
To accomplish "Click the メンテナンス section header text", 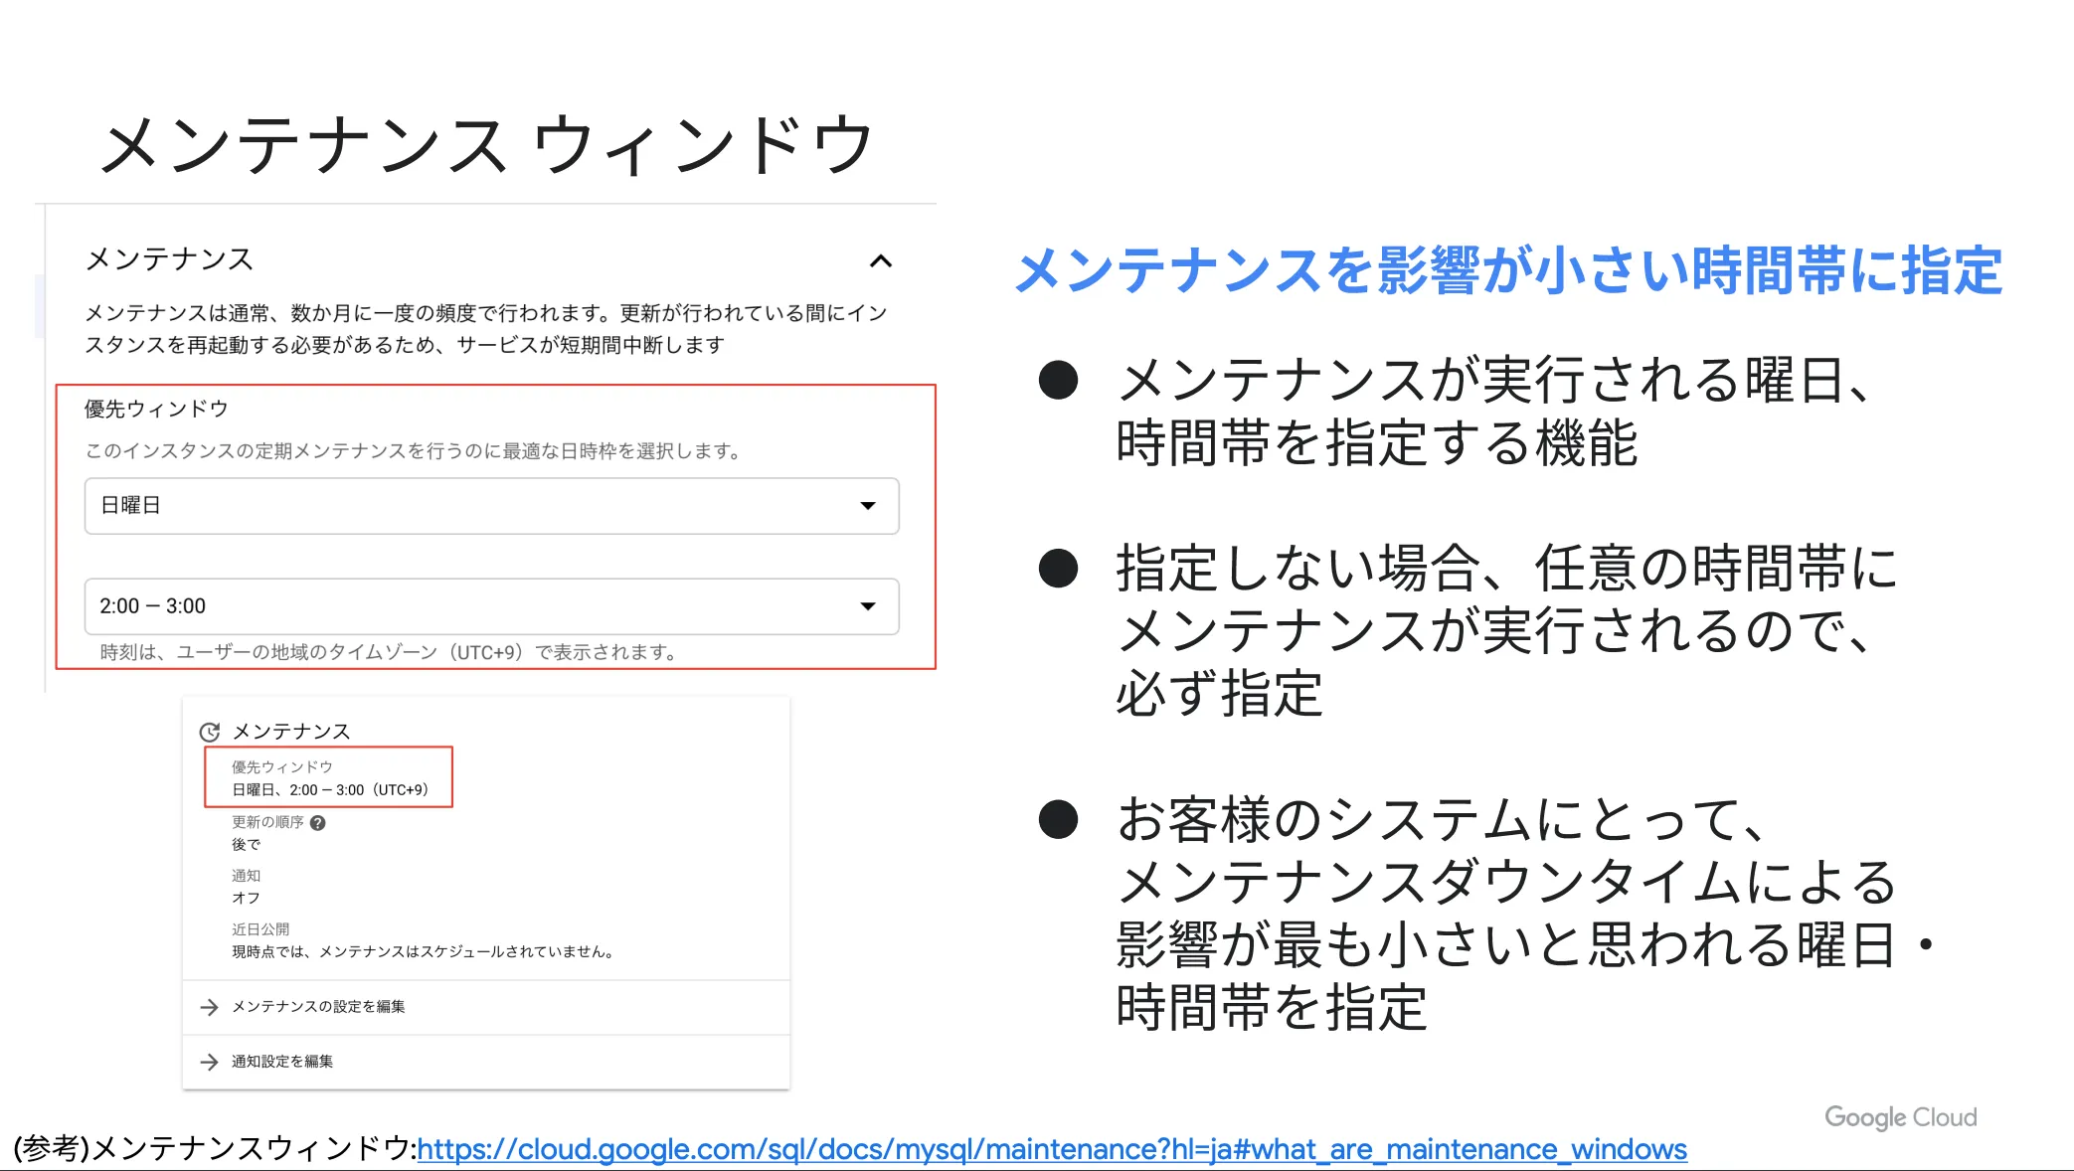I will pyautogui.click(x=169, y=259).
